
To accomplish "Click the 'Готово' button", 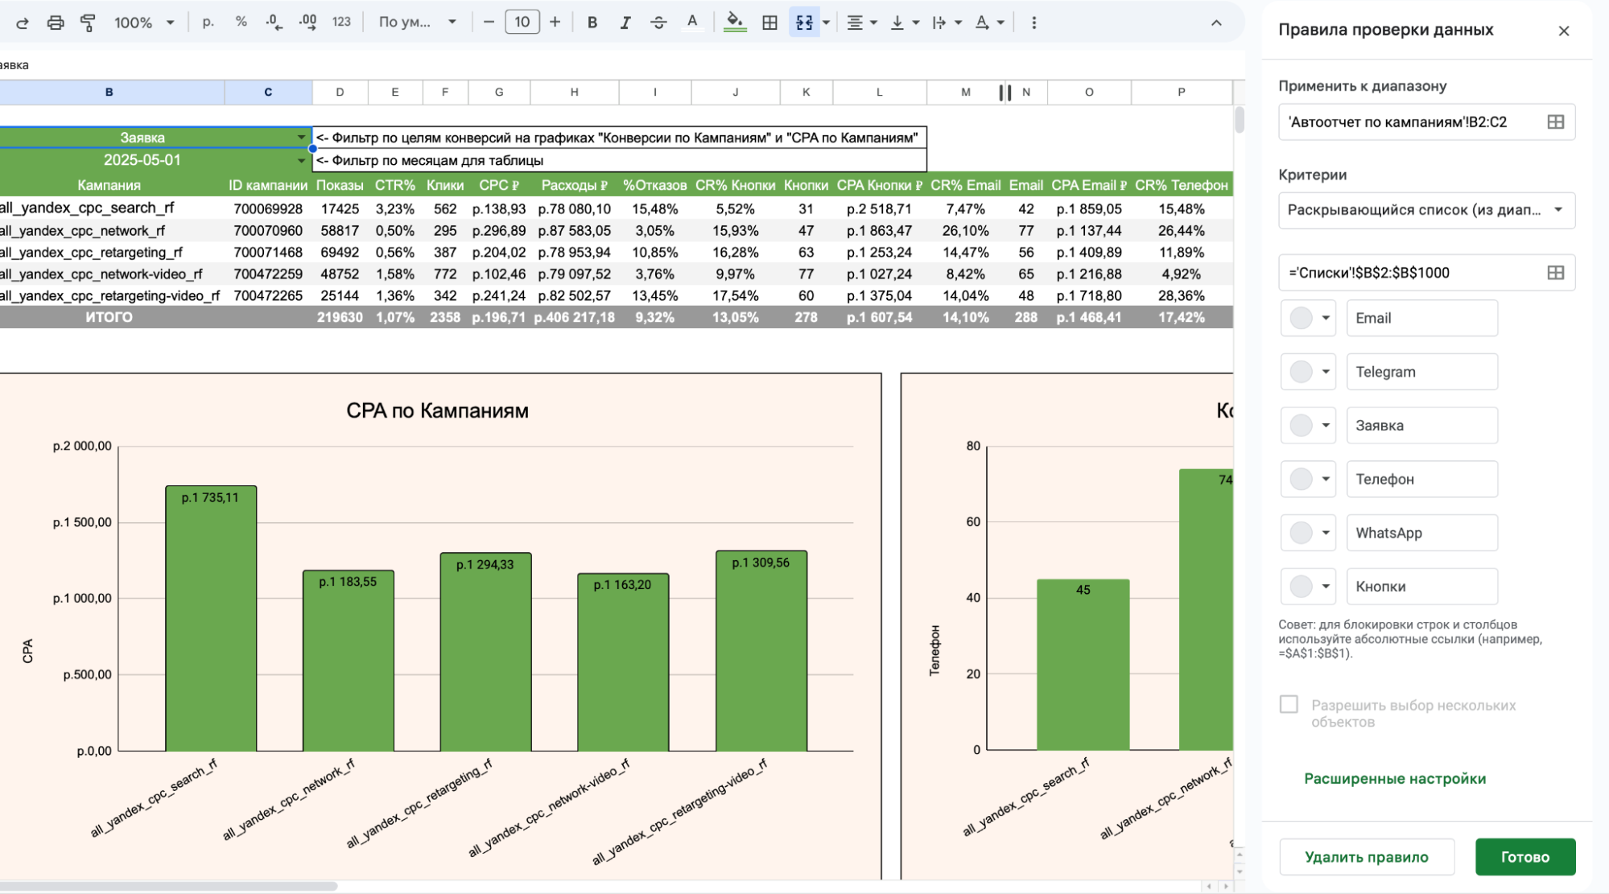I will click(1524, 857).
